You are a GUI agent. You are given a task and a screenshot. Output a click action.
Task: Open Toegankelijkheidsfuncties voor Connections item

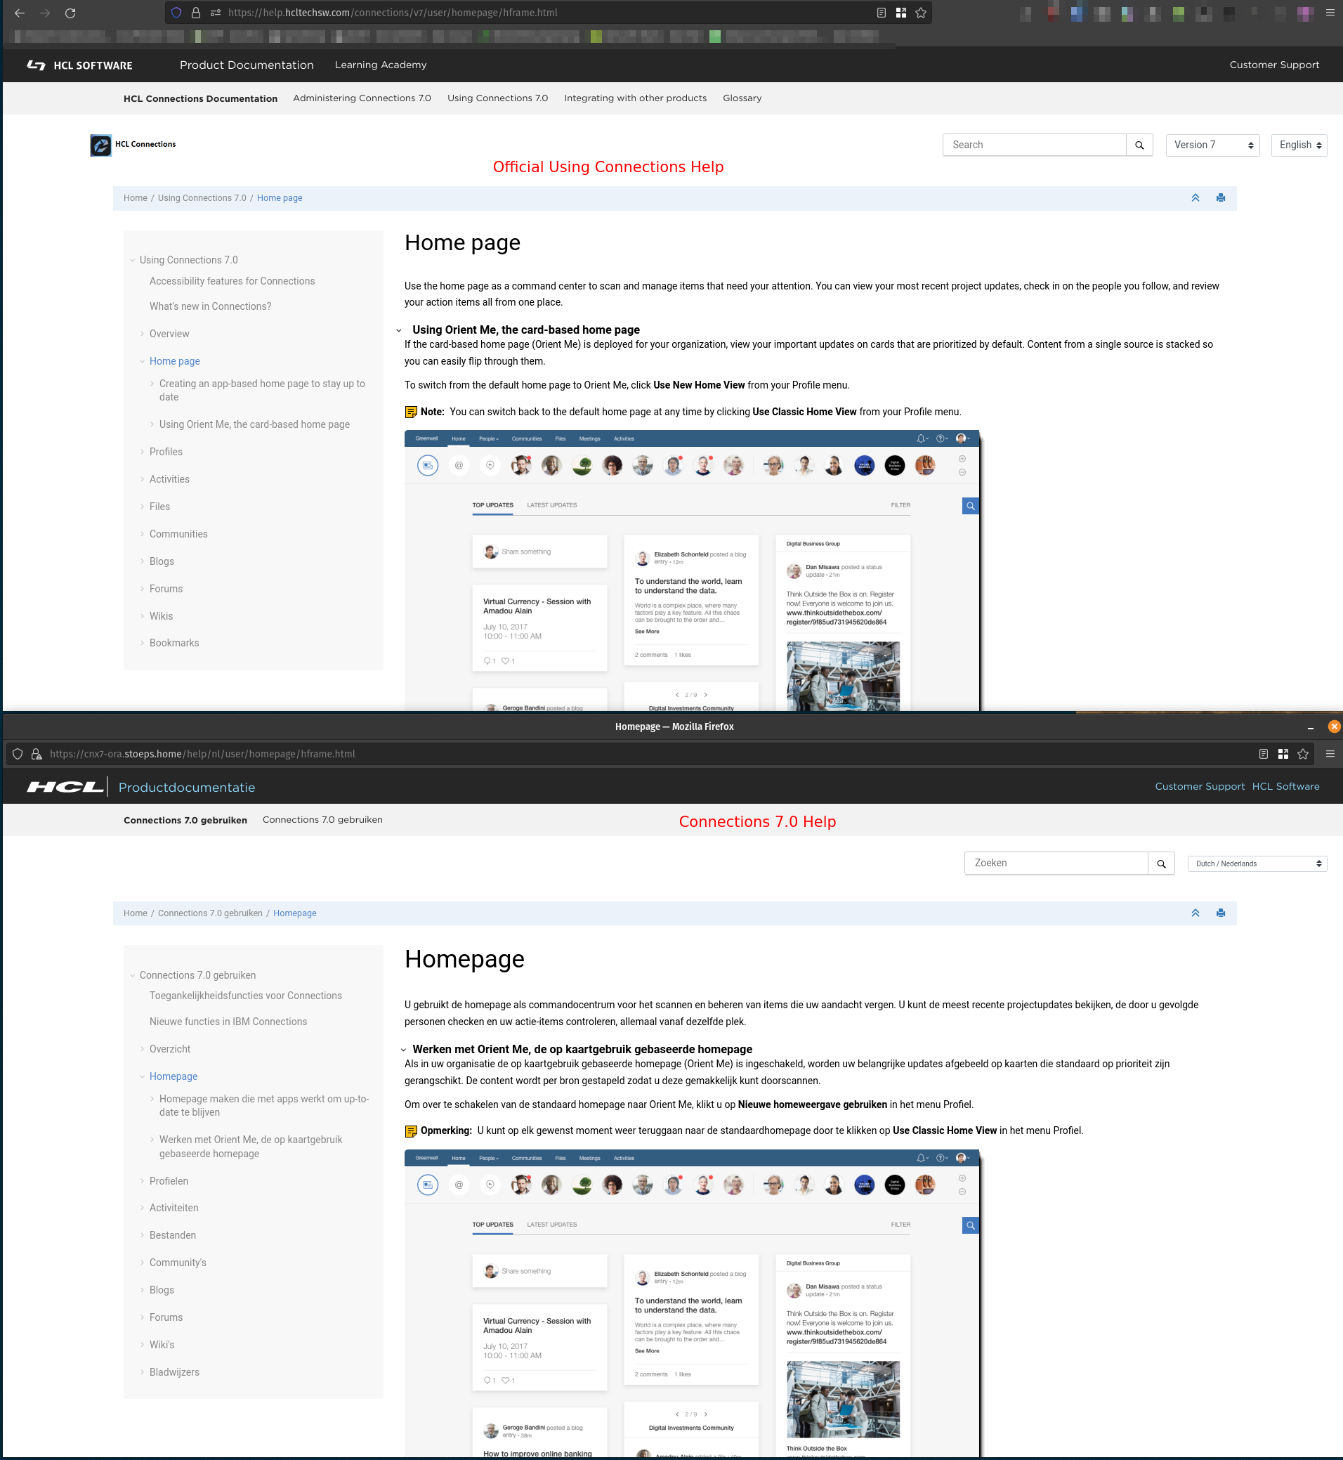pos(246,996)
